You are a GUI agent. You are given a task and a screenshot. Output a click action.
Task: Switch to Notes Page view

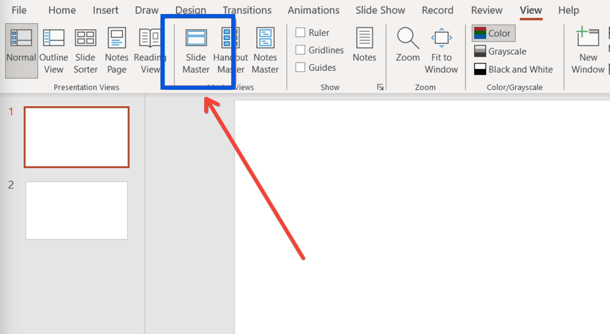(x=117, y=51)
